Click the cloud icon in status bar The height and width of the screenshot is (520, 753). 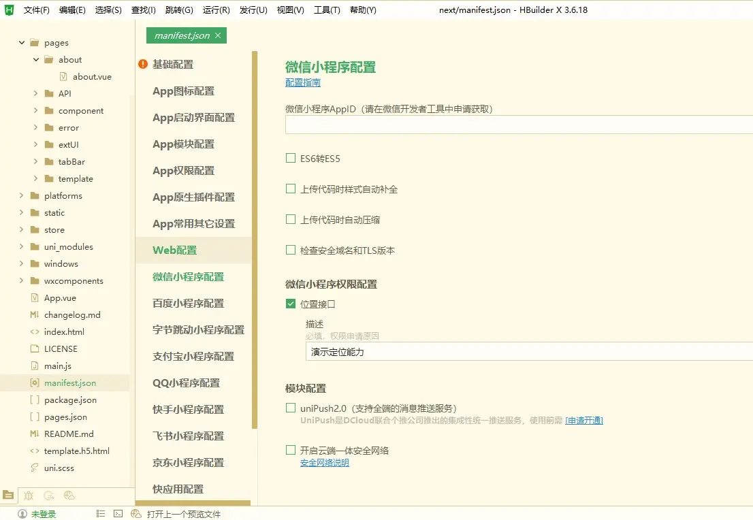pyautogui.click(x=136, y=514)
